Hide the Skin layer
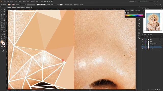The height and width of the screenshot is (91, 163). [x=142, y=39]
